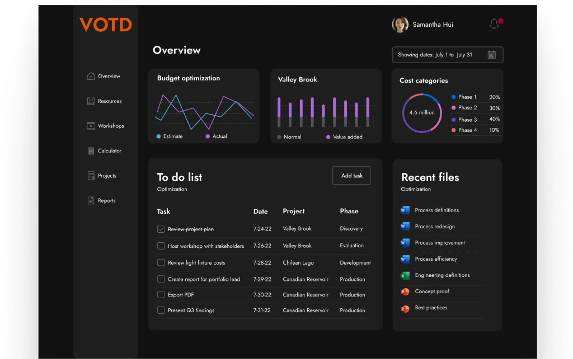Check the Export PDF task

click(161, 294)
